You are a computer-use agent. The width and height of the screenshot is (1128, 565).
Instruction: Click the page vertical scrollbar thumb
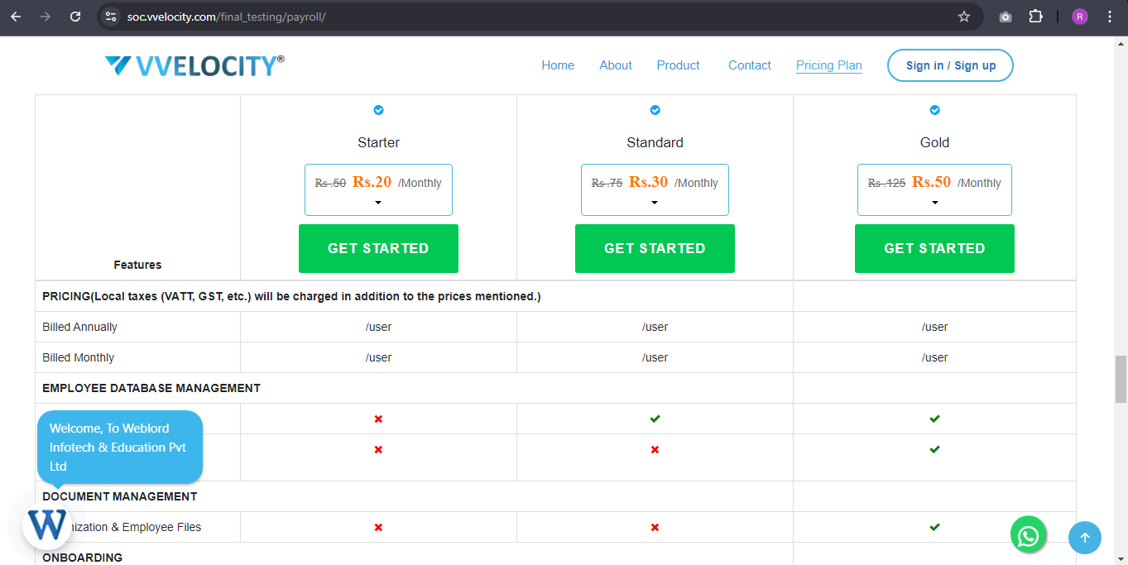coord(1121,379)
